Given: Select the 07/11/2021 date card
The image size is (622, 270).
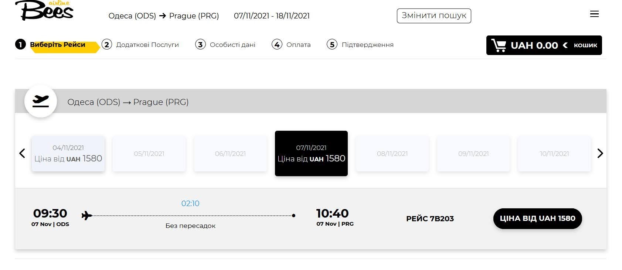Looking at the screenshot, I should click(311, 153).
